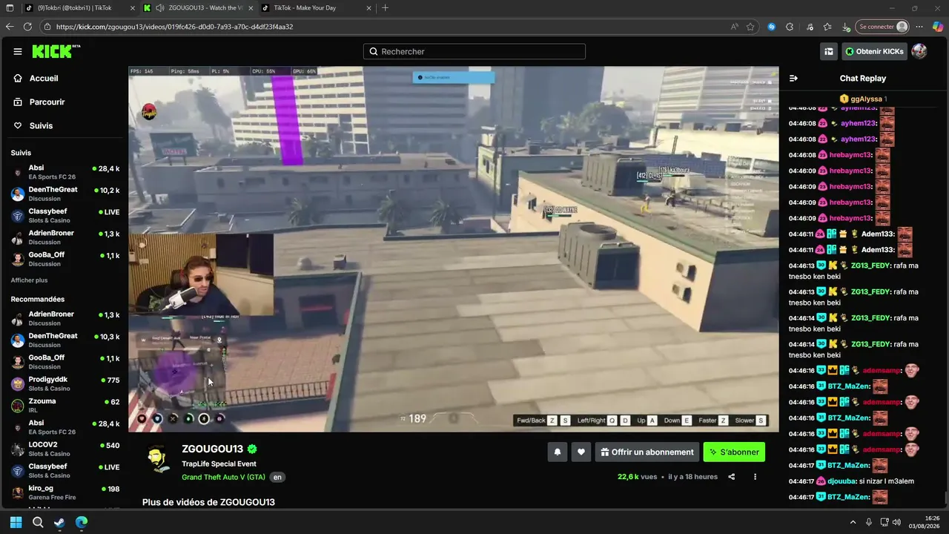Click the Shazam extension icon
This screenshot has height=534, width=949.
[772, 27]
